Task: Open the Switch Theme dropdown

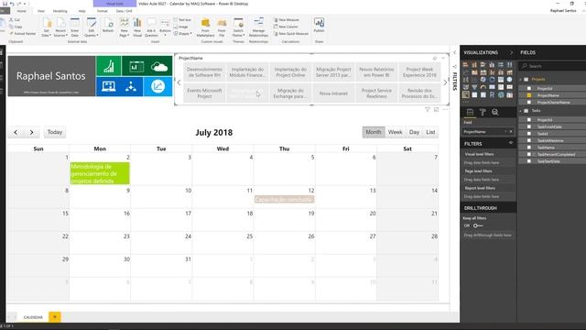Action: (238, 27)
